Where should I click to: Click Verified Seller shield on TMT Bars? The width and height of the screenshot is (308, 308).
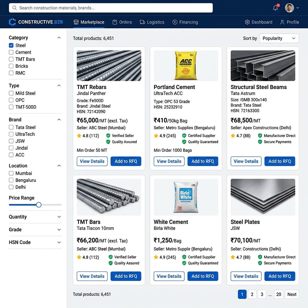[x=111, y=257]
